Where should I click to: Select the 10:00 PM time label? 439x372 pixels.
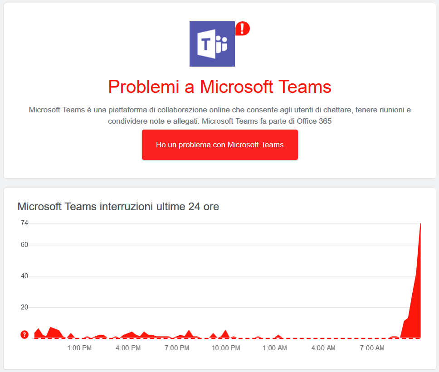pyautogui.click(x=226, y=348)
